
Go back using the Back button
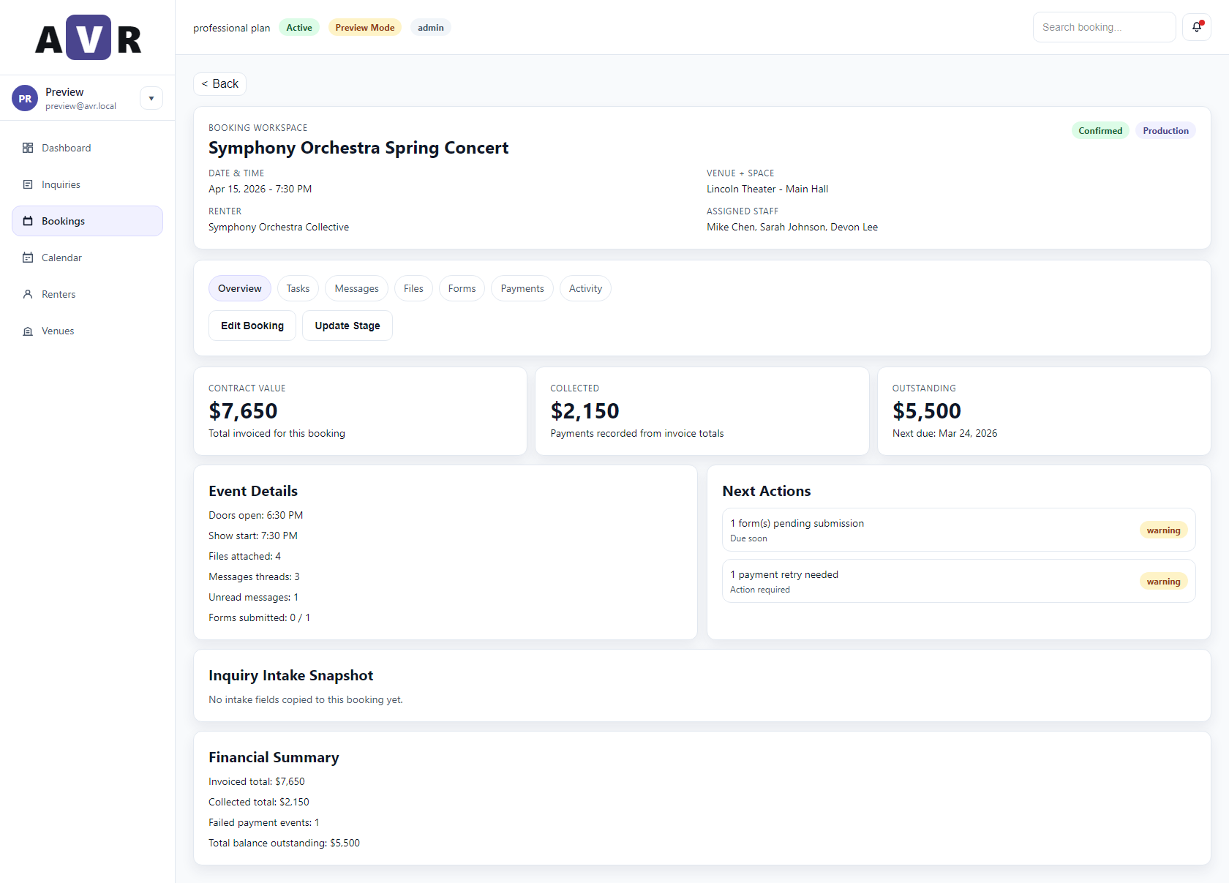219,83
